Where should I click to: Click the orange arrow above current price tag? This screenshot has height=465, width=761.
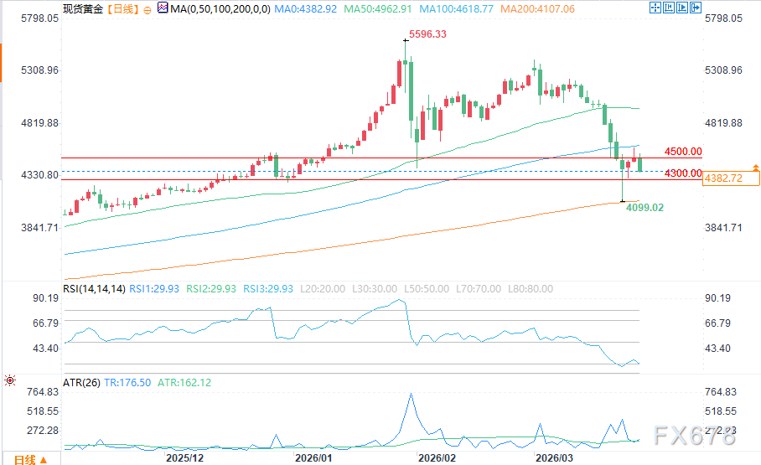click(755, 169)
